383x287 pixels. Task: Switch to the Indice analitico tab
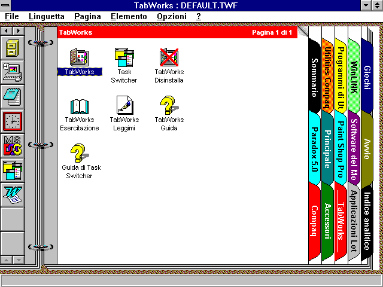point(367,221)
